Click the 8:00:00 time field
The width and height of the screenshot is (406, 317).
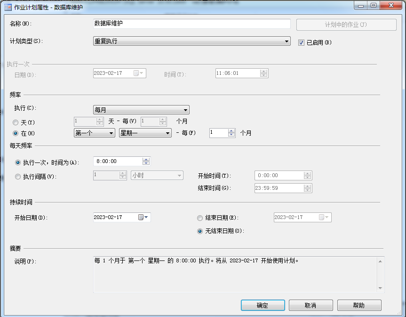[118, 161]
